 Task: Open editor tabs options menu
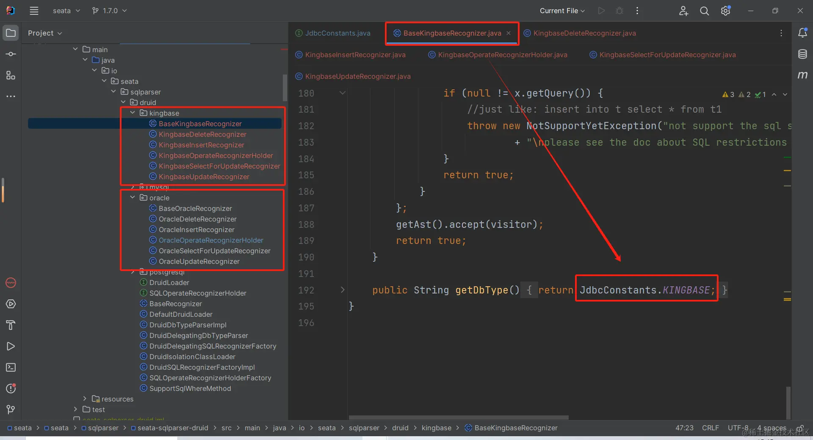781,33
